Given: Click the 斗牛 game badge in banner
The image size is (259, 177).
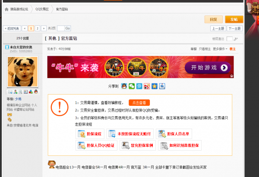Looking at the screenshot, I should click(136, 67).
